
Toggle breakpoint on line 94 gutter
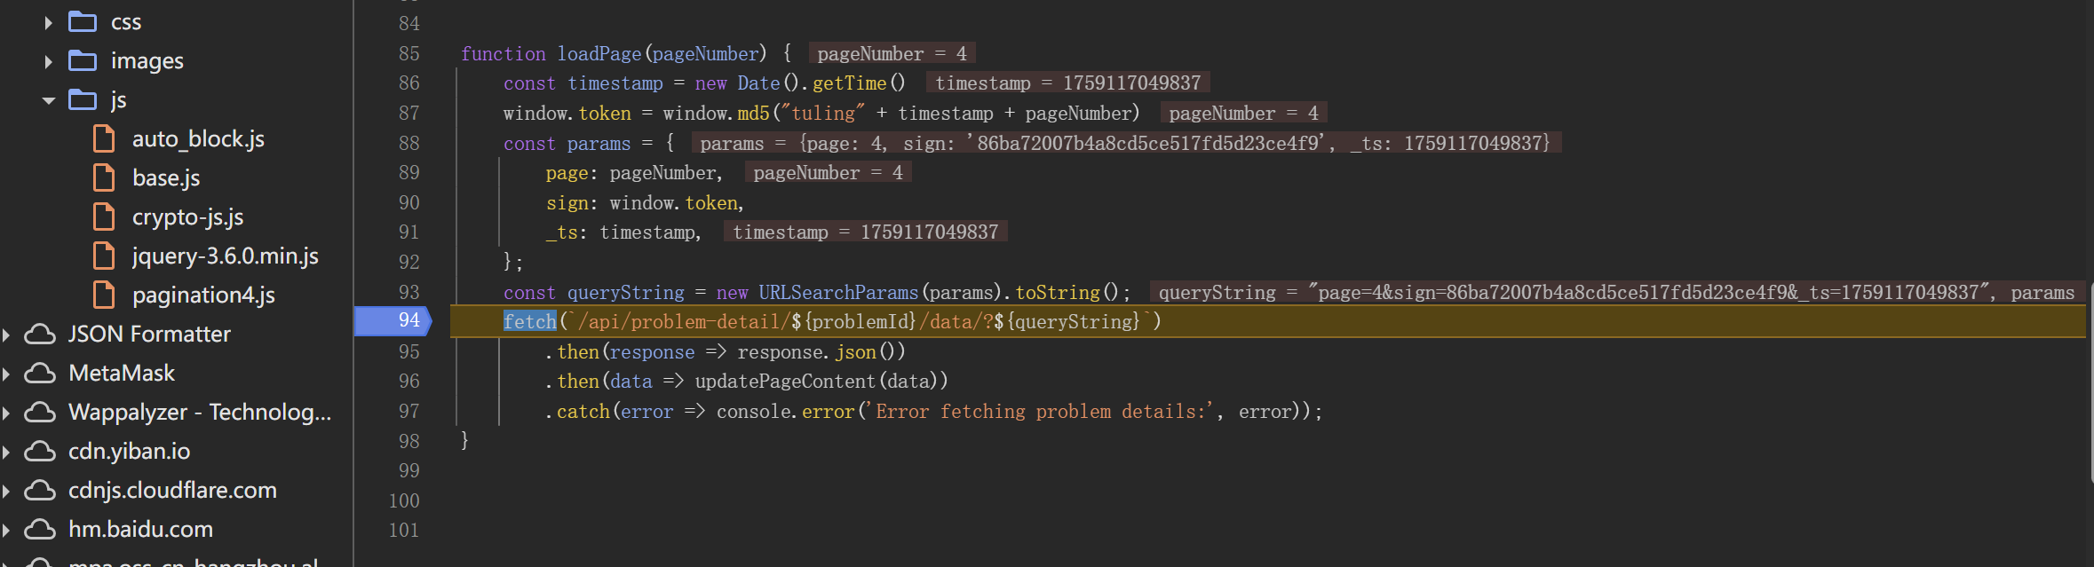click(x=393, y=321)
